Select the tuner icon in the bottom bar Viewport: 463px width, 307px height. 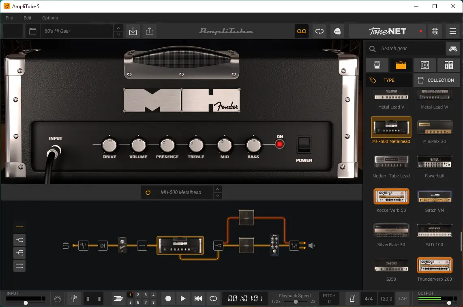[73, 298]
